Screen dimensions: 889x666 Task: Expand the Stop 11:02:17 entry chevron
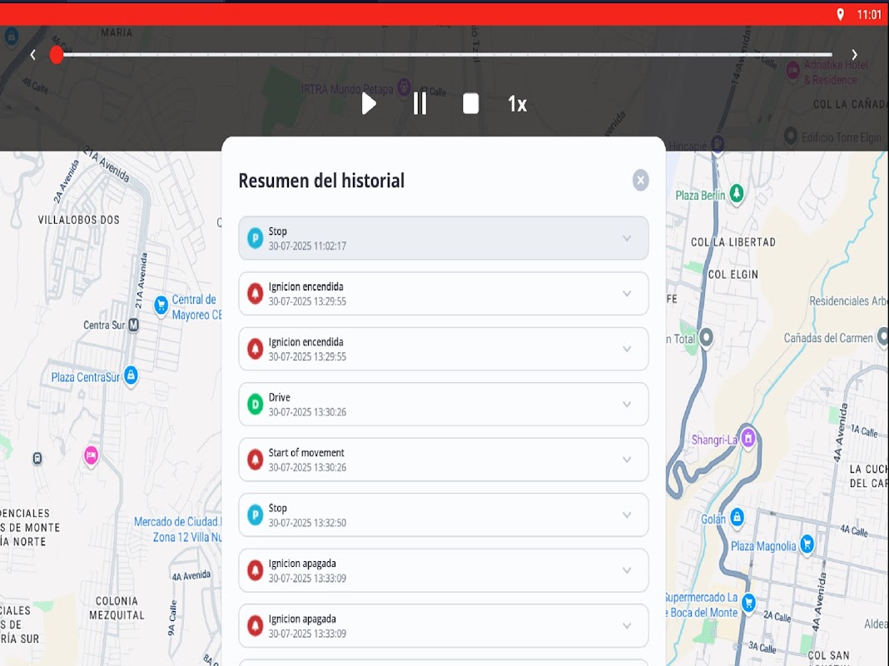[x=627, y=238]
